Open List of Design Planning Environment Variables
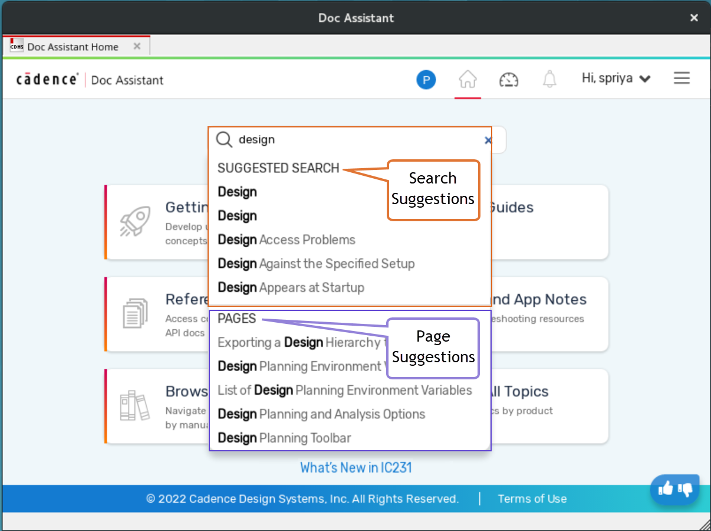711x531 pixels. coord(344,390)
